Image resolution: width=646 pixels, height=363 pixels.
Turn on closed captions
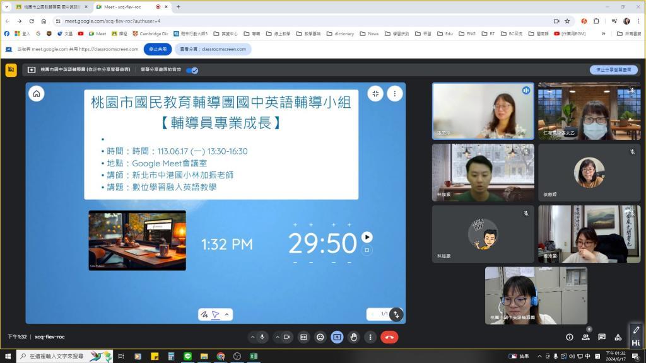[x=303, y=337]
